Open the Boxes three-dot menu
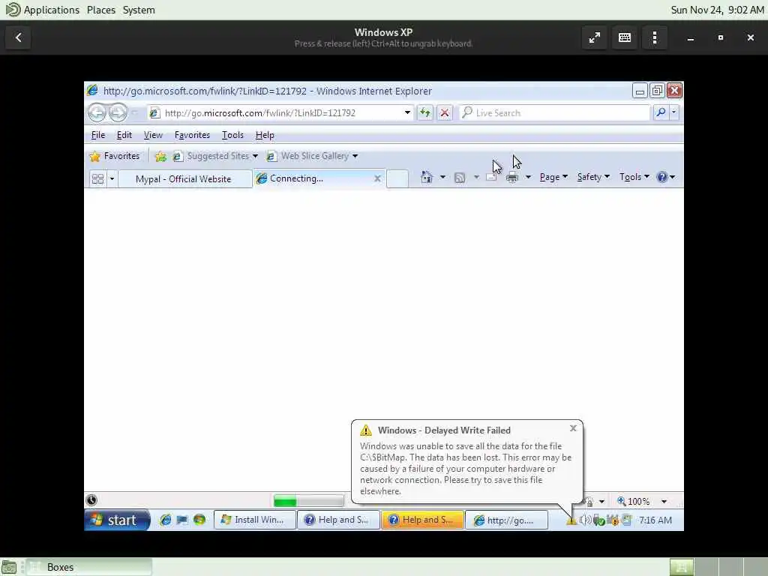The height and width of the screenshot is (576, 768). pyautogui.click(x=655, y=37)
